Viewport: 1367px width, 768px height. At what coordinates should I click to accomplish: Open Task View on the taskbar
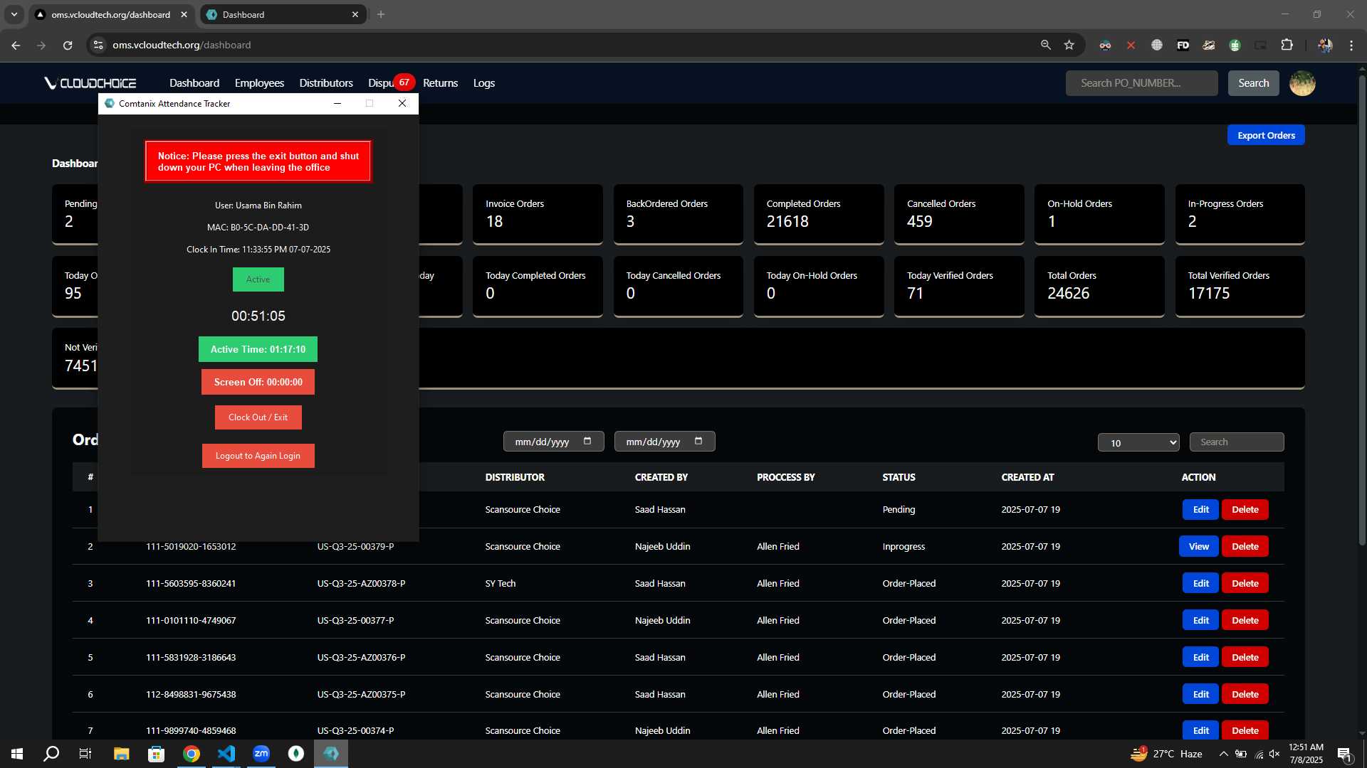click(85, 754)
